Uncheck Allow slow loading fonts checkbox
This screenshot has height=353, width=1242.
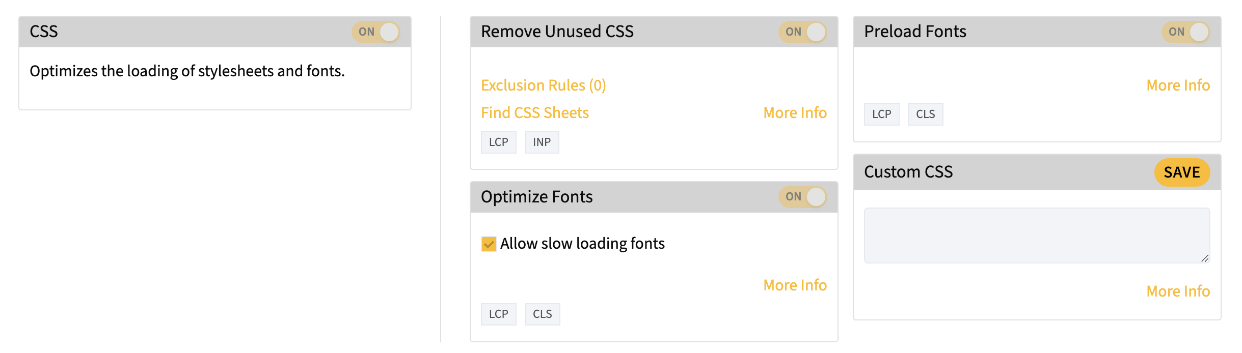tap(489, 244)
